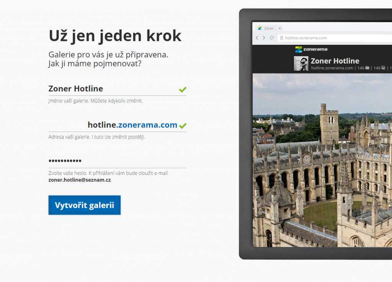Click the 'Zoner Hotline' title in preview
The height and width of the screenshot is (282, 392).
pyautogui.click(x=335, y=61)
